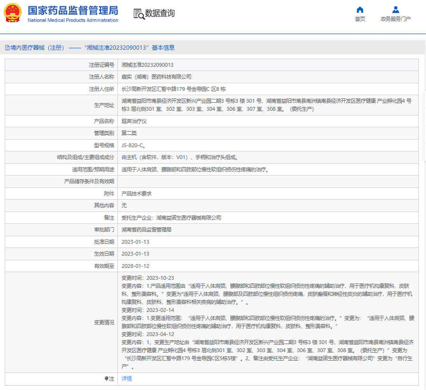The width and height of the screenshot is (426, 390).
Task: Select the 批准日期 row label
Action: click(104, 242)
